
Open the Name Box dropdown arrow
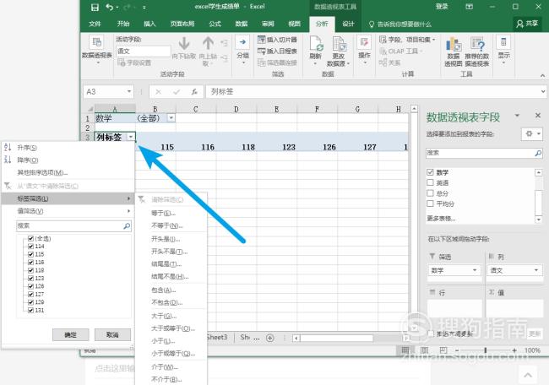(129, 92)
